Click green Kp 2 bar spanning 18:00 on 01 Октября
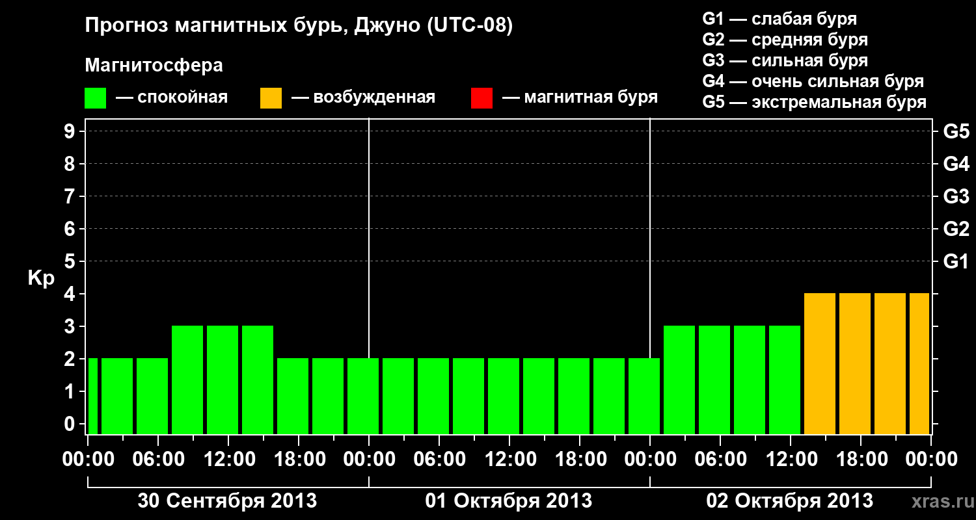Screen dimensions: 976x520 (574, 396)
